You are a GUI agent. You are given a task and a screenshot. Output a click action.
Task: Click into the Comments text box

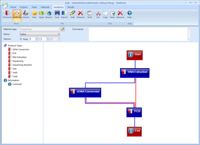(x=138, y=34)
